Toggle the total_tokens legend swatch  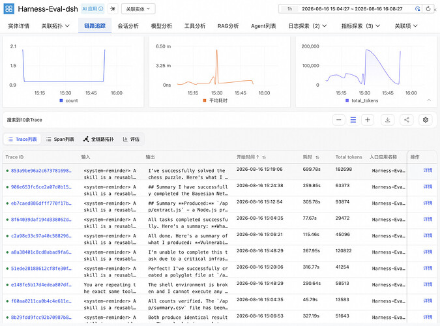click(347, 100)
